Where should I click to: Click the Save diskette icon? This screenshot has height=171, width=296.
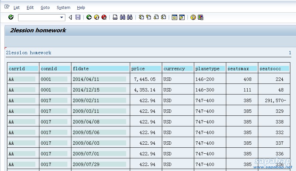click(x=78, y=17)
